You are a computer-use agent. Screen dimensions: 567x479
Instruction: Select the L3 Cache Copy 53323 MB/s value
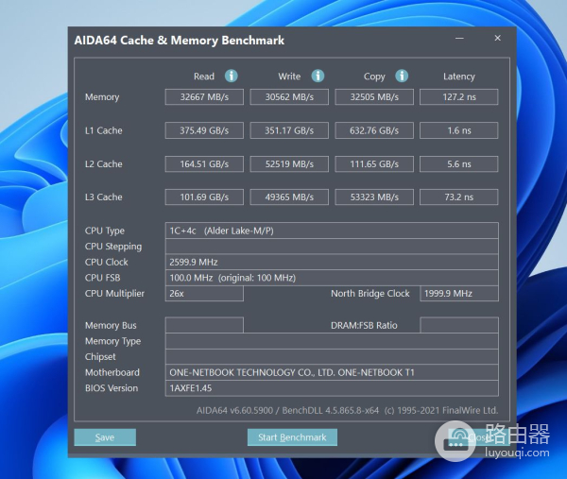(x=373, y=197)
